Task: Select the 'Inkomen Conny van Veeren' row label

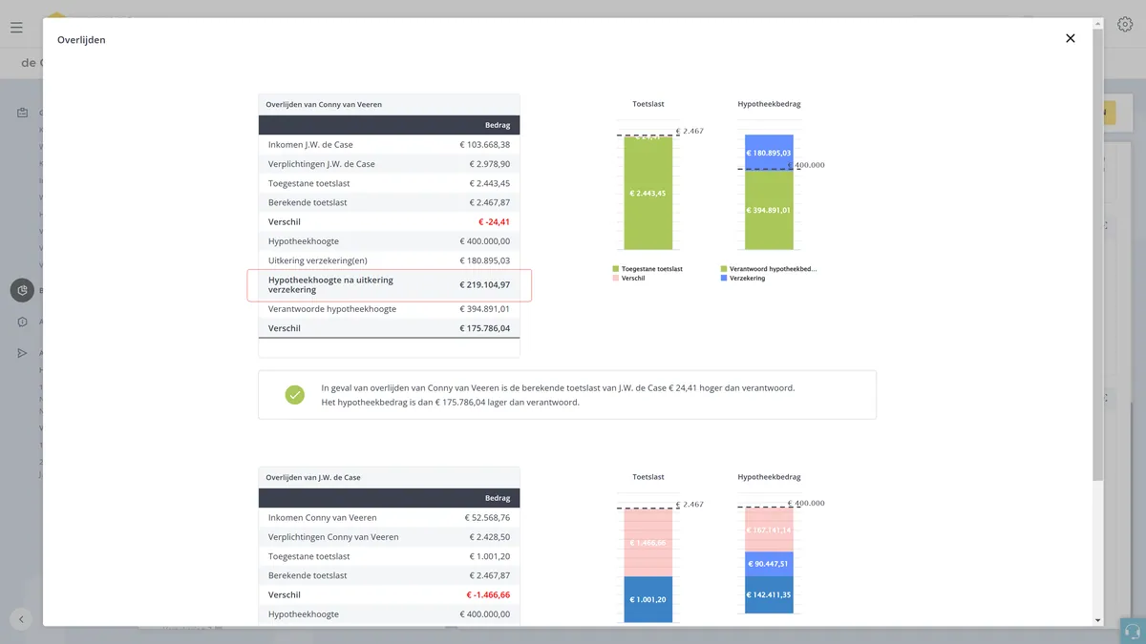Action: tap(323, 518)
